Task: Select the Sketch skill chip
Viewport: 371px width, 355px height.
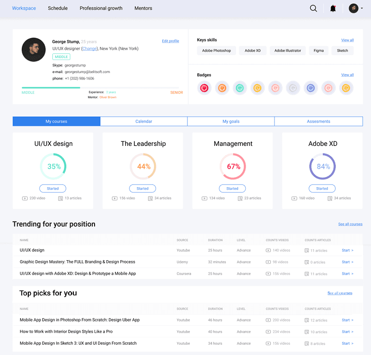Action: tap(342, 51)
